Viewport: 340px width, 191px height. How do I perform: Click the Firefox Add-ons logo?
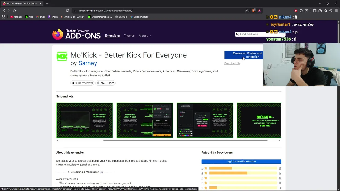76,34
